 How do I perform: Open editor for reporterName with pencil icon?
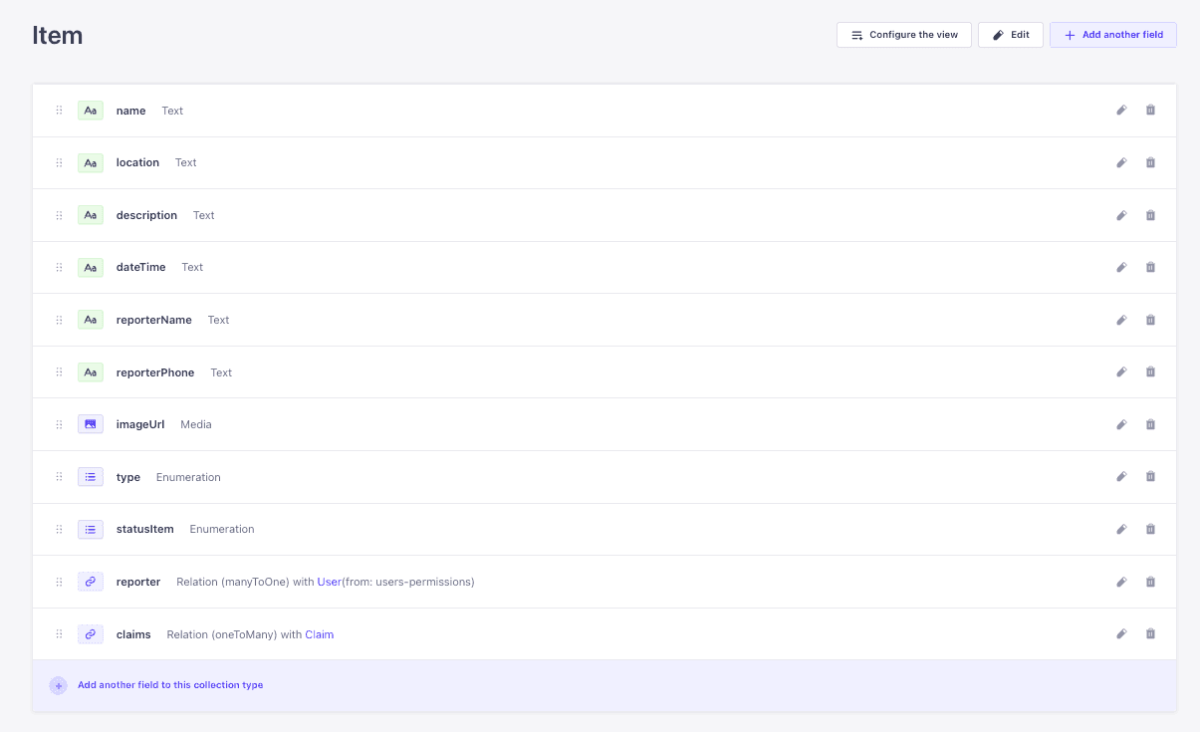[x=1121, y=320]
